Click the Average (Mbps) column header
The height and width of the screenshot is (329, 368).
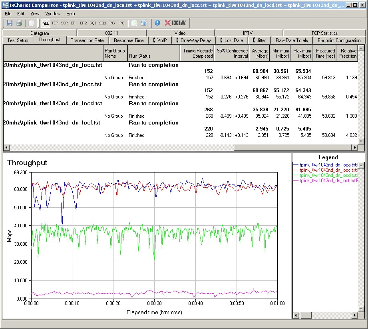259,53
